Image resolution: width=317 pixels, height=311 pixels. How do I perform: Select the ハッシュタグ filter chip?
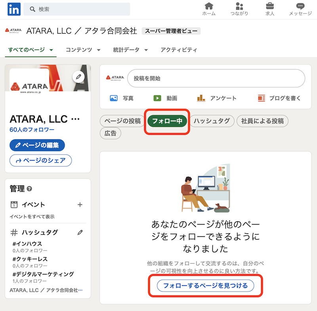point(212,121)
